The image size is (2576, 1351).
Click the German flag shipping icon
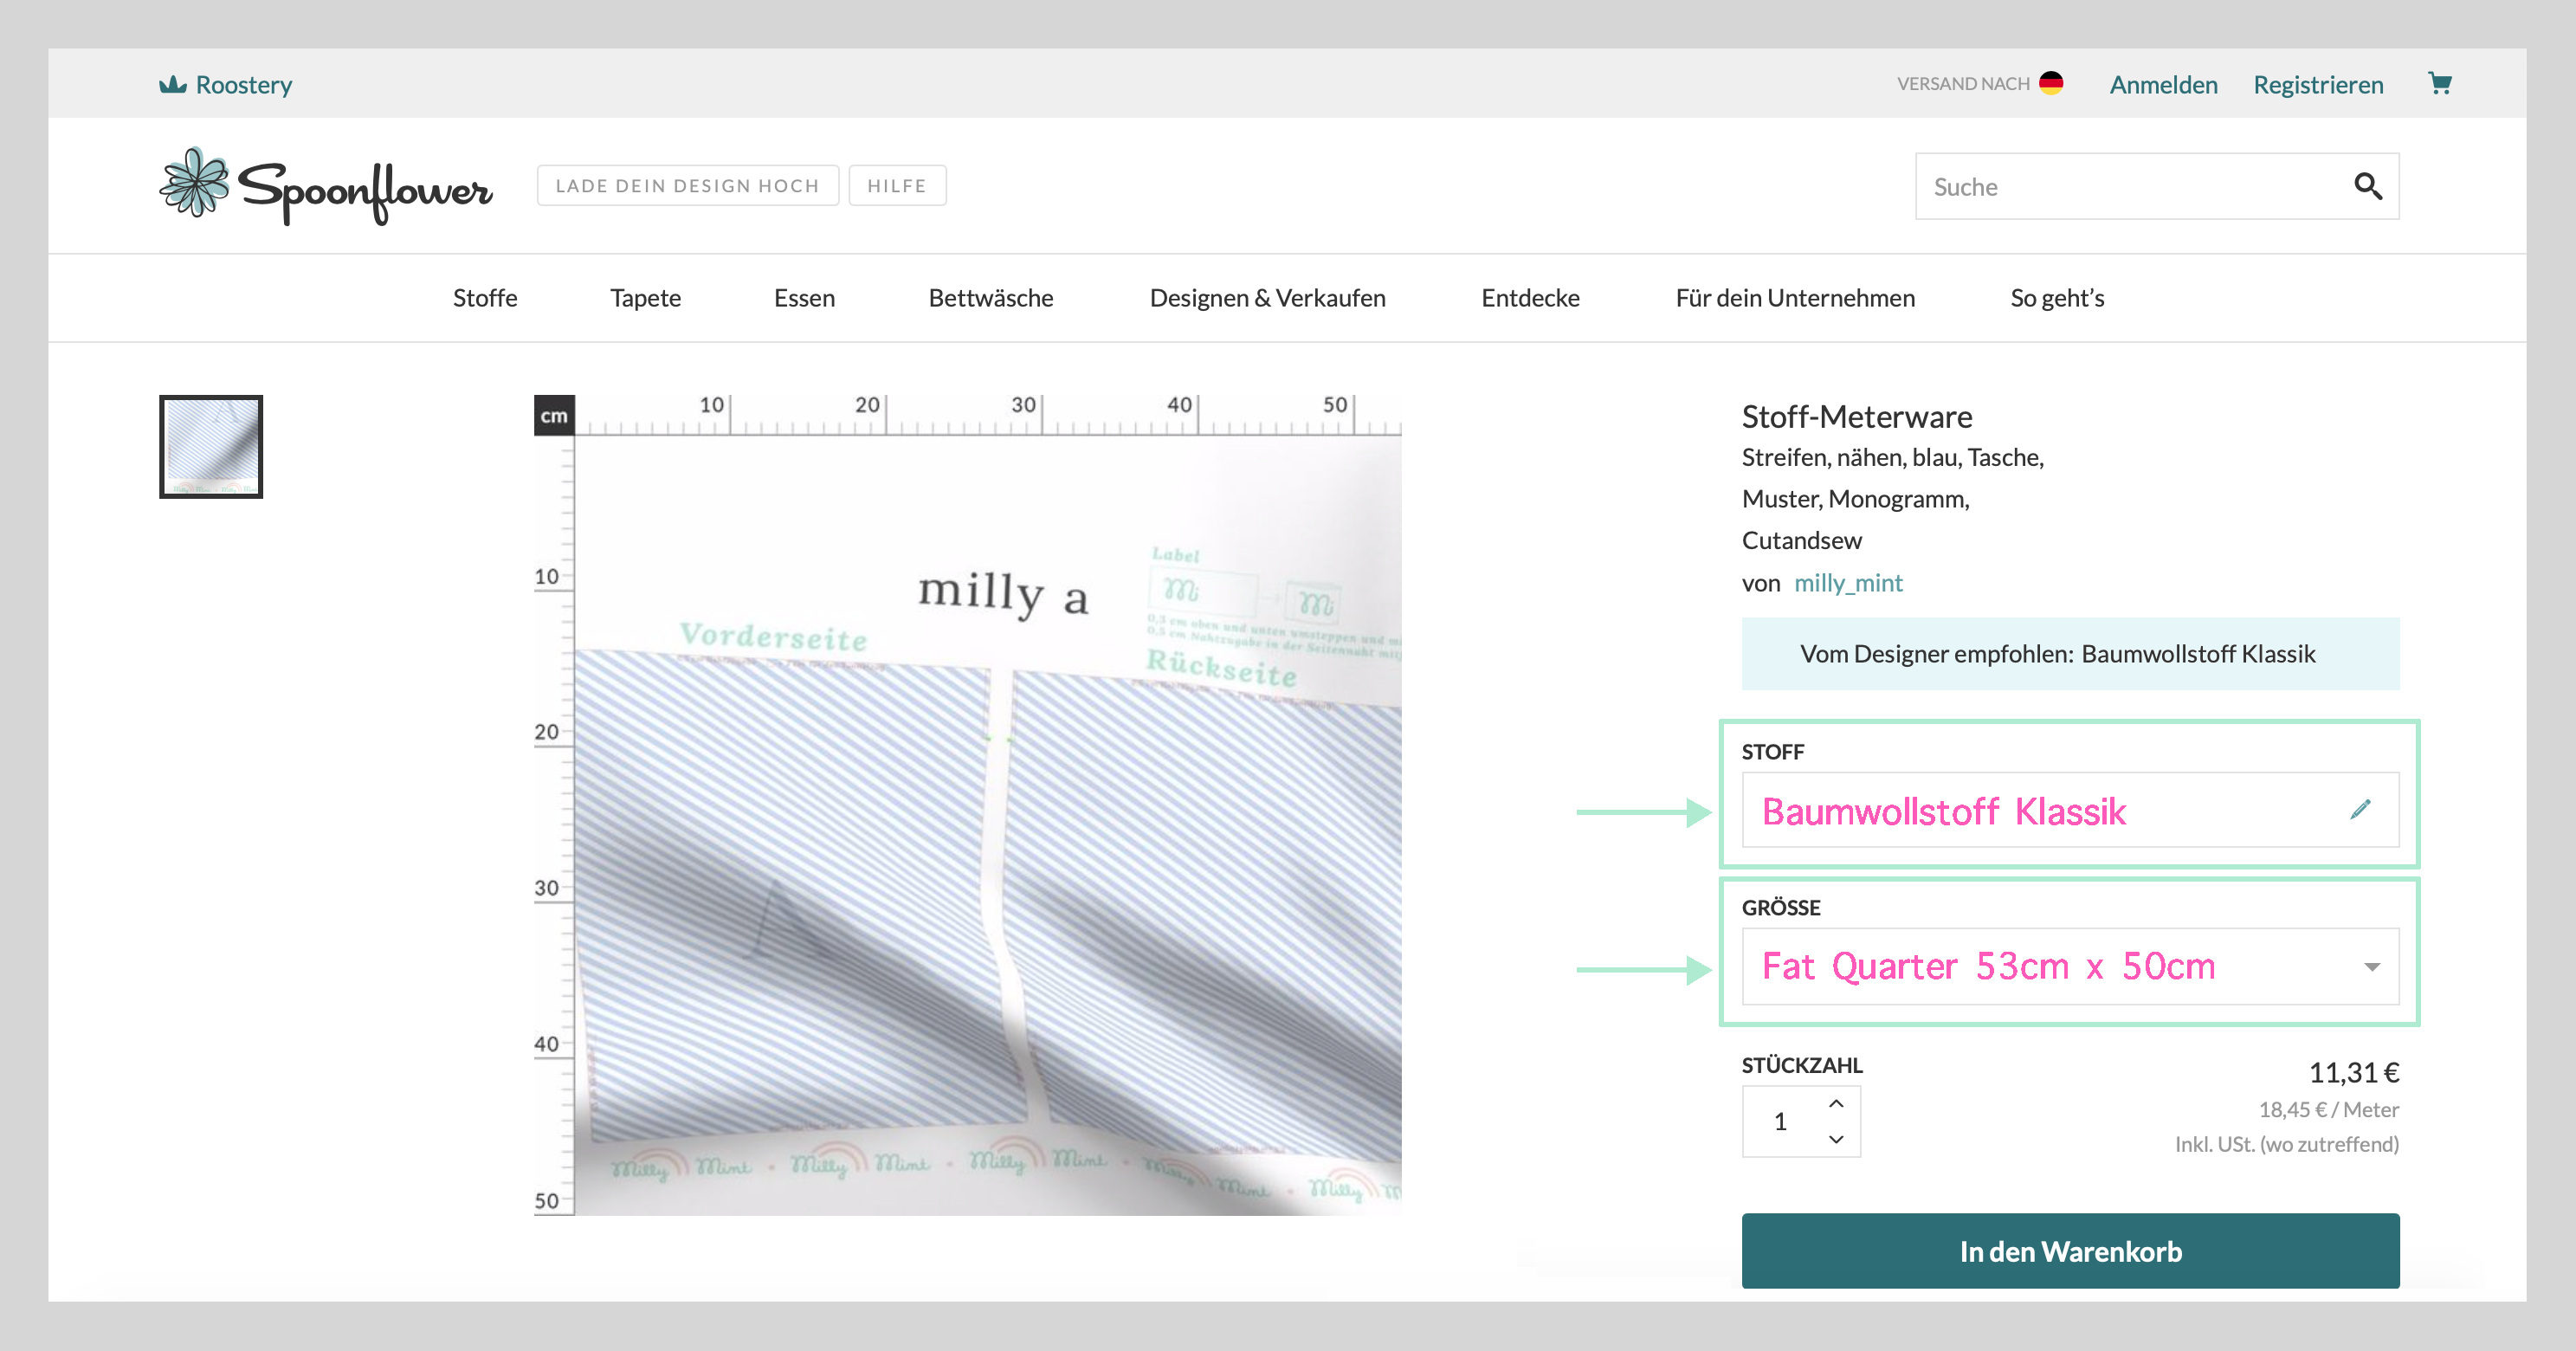2051,83
